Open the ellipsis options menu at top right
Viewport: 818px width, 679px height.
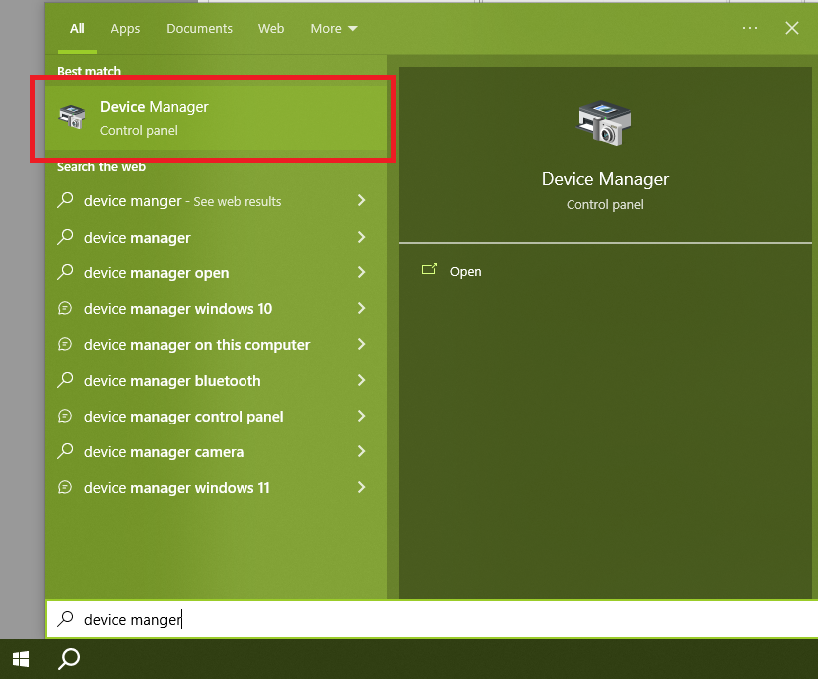pyautogui.click(x=750, y=28)
